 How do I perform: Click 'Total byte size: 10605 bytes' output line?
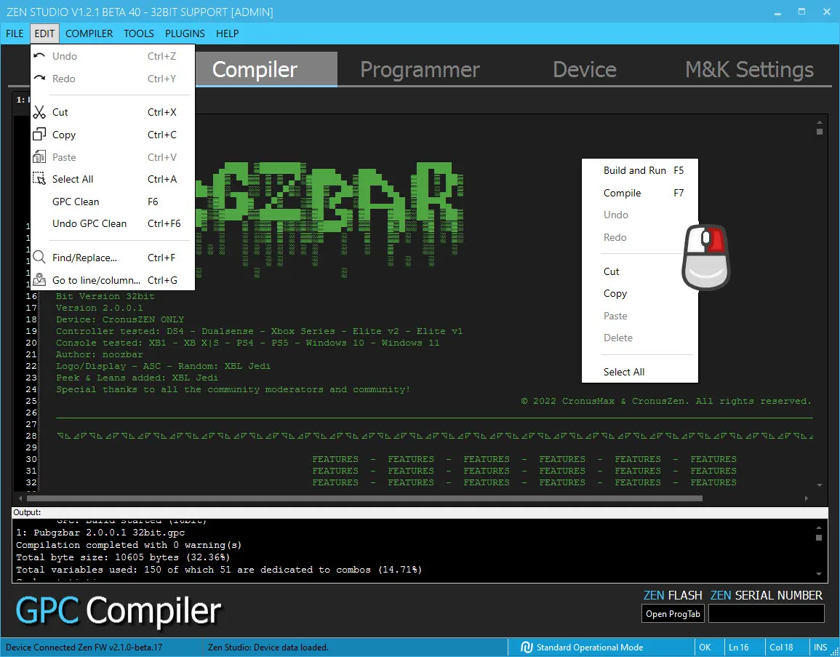[123, 557]
